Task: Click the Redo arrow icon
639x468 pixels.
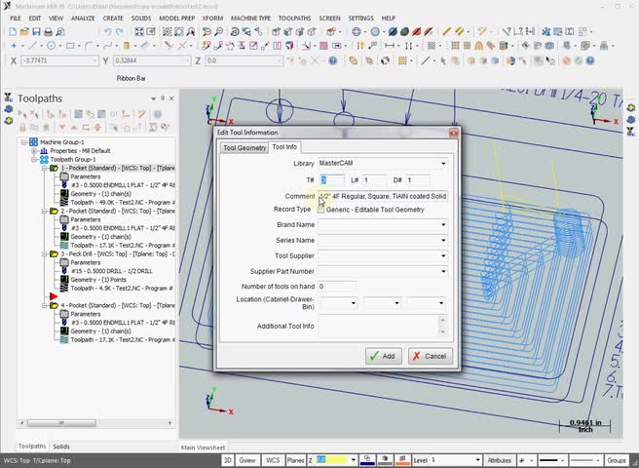Action: 120,32
